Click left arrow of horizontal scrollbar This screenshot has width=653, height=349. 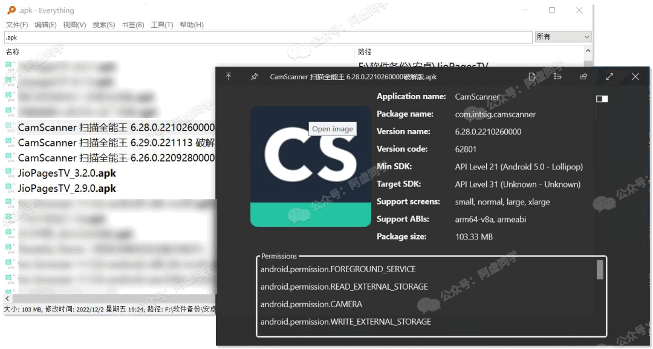point(7,298)
